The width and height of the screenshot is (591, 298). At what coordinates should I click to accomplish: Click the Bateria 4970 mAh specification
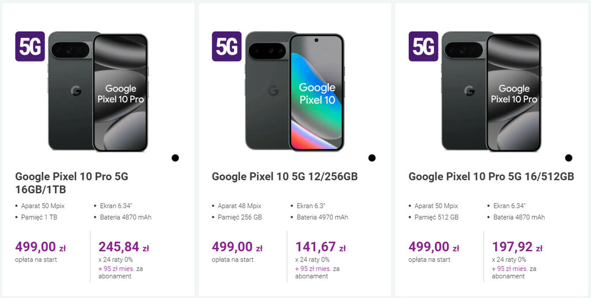pyautogui.click(x=322, y=217)
